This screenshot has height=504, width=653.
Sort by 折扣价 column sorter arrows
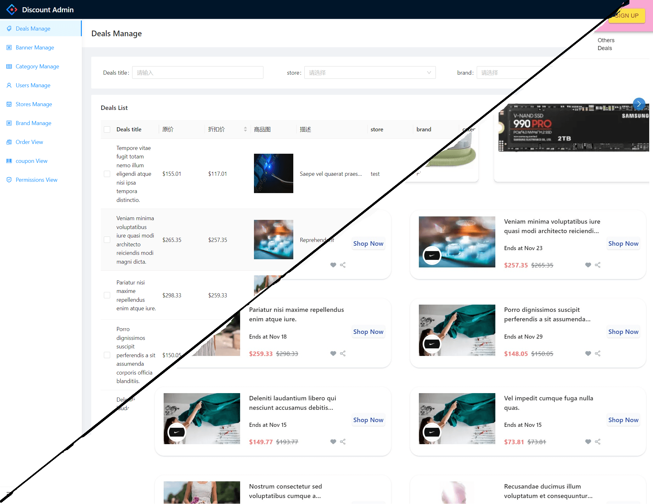245,129
